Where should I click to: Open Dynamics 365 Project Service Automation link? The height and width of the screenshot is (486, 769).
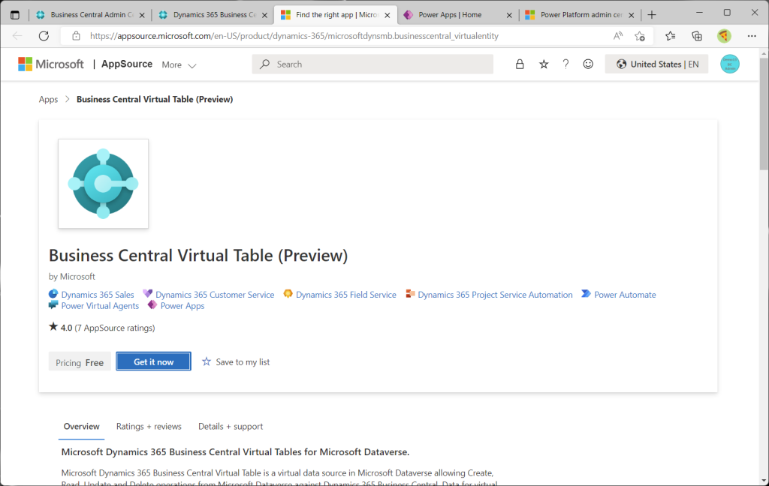pyautogui.click(x=495, y=295)
